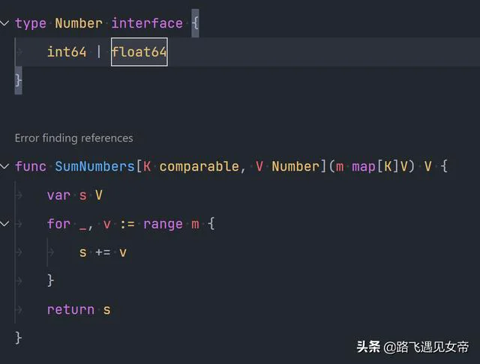The image size is (480, 364).
Task: Click the opening brace after interface
Action: [x=195, y=23]
